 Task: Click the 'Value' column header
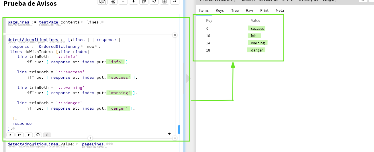click(x=256, y=20)
